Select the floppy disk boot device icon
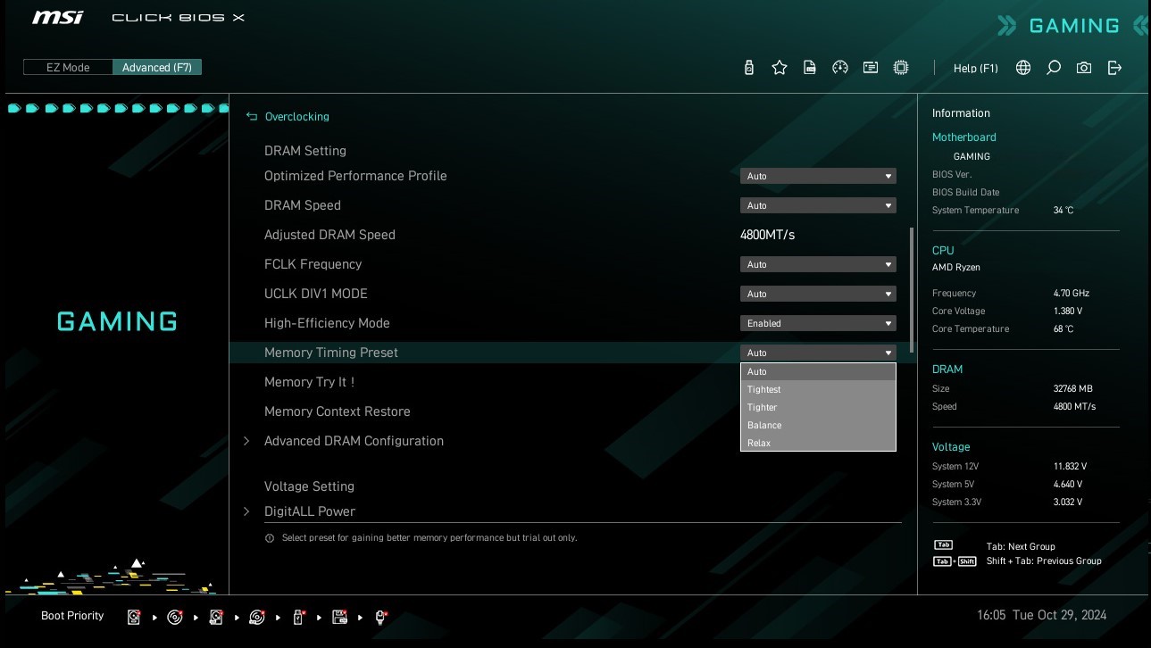The image size is (1151, 648). point(339,617)
